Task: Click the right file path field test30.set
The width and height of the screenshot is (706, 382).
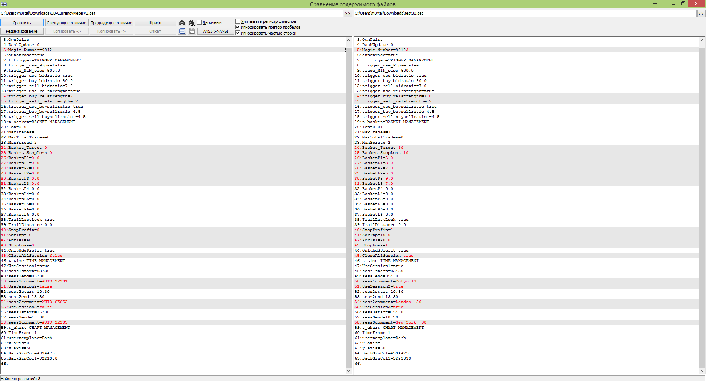Action: point(525,13)
